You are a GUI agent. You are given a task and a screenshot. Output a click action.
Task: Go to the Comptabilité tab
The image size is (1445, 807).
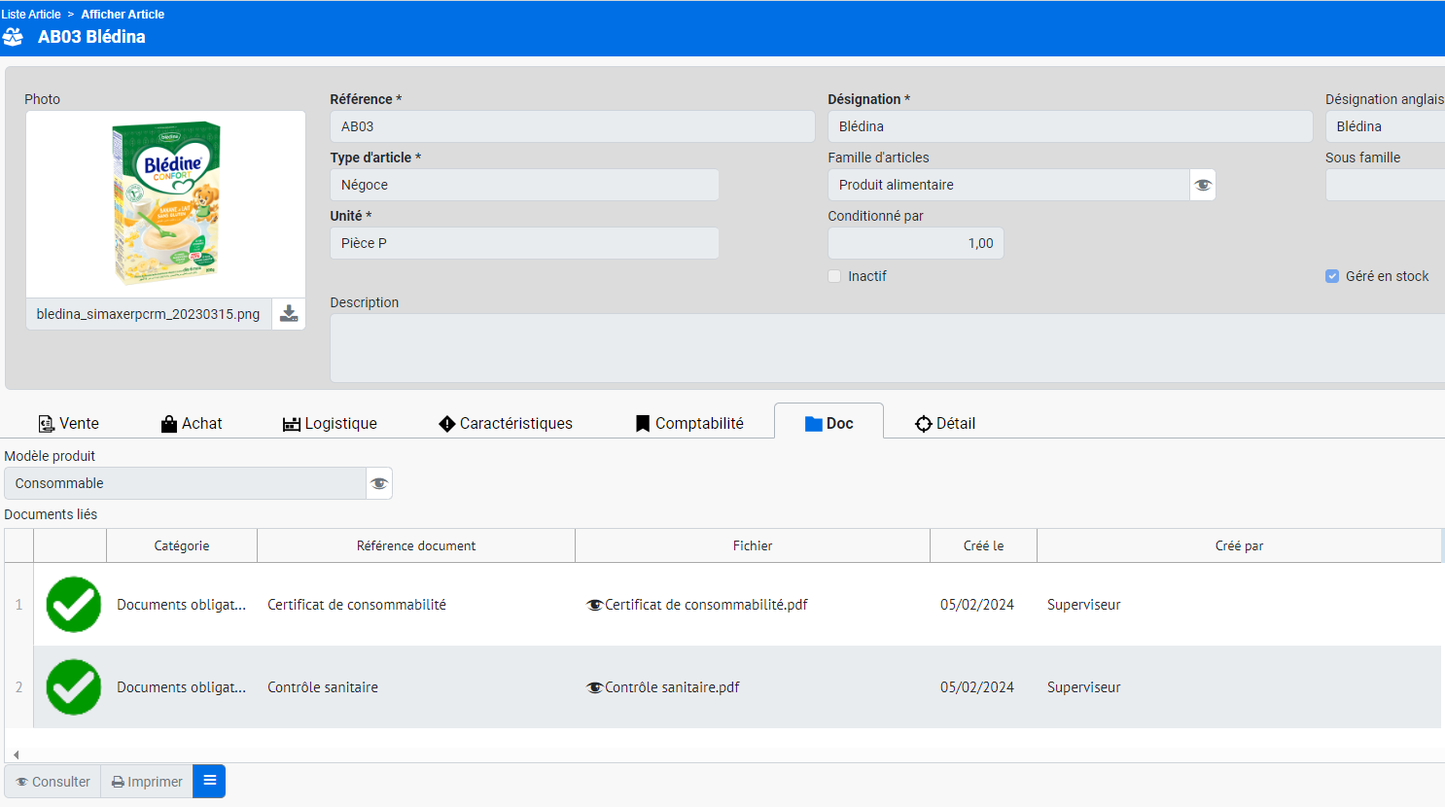689,423
